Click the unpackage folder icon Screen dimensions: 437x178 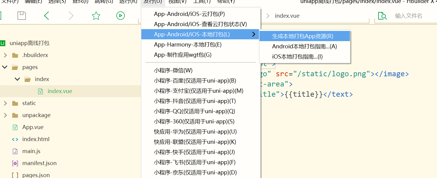pyautogui.click(x=15, y=115)
